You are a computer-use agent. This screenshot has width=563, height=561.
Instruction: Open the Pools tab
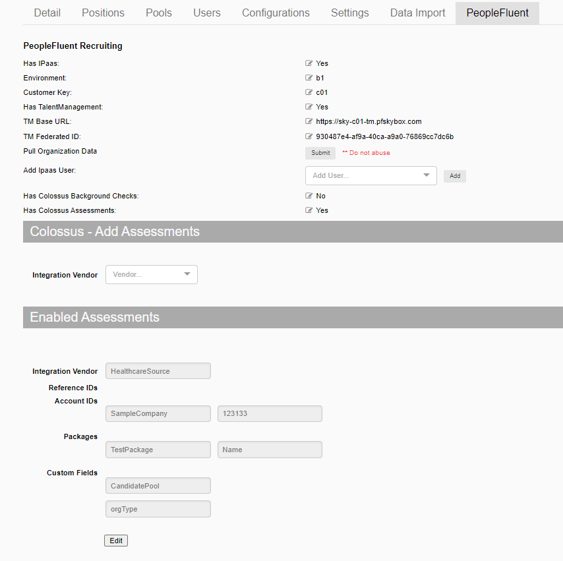coord(159,13)
